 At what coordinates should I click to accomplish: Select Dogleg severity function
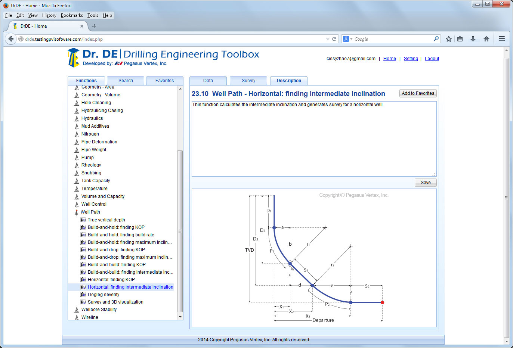pos(103,295)
